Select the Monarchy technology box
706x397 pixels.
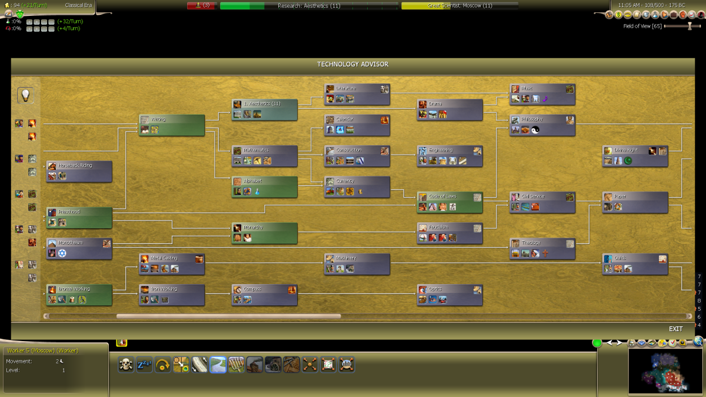click(x=265, y=233)
